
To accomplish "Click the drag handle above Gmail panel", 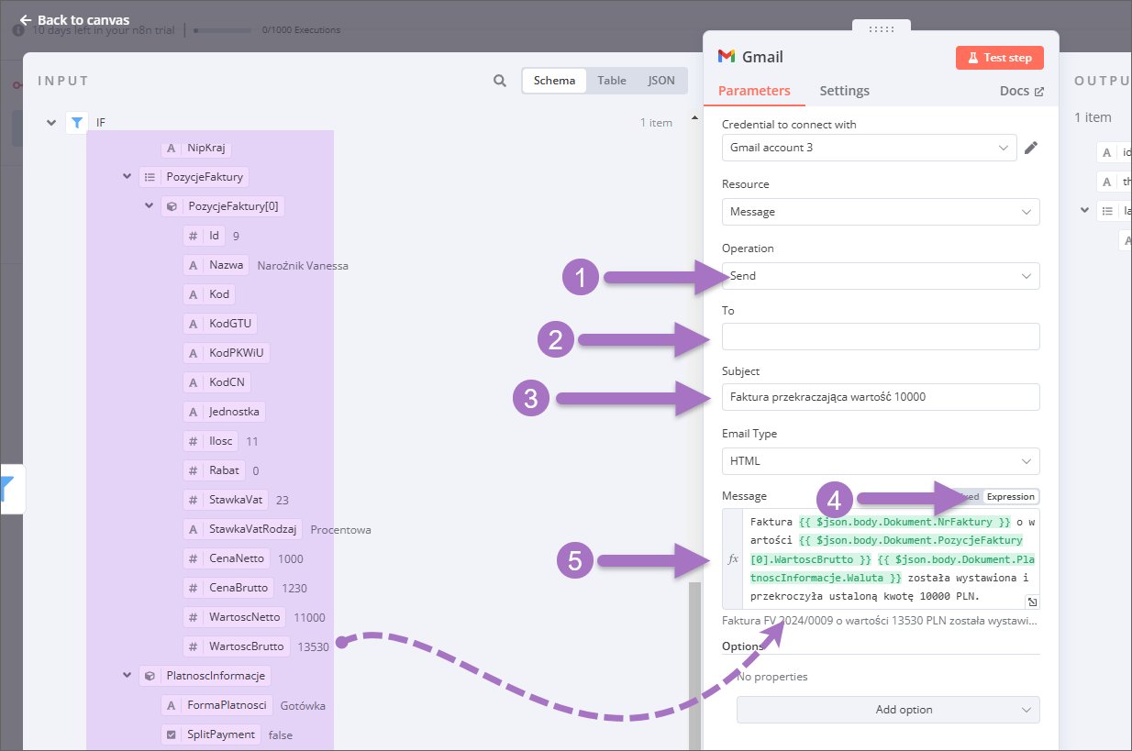I will (881, 29).
